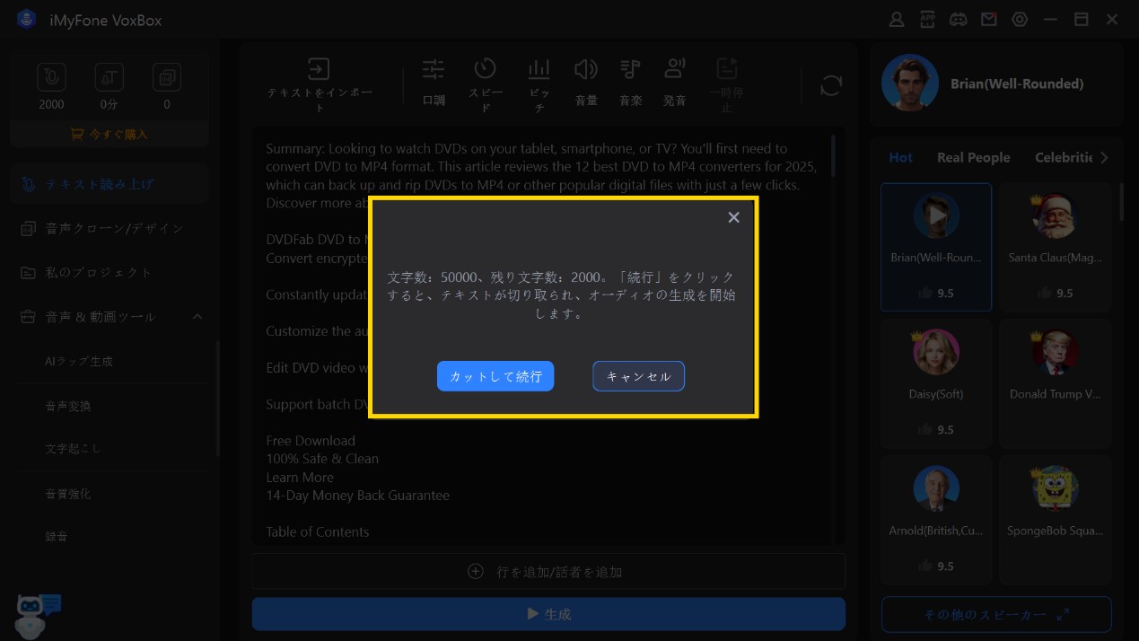Click the voice clone count icon
Screen dimensions: 1139x641
167,78
